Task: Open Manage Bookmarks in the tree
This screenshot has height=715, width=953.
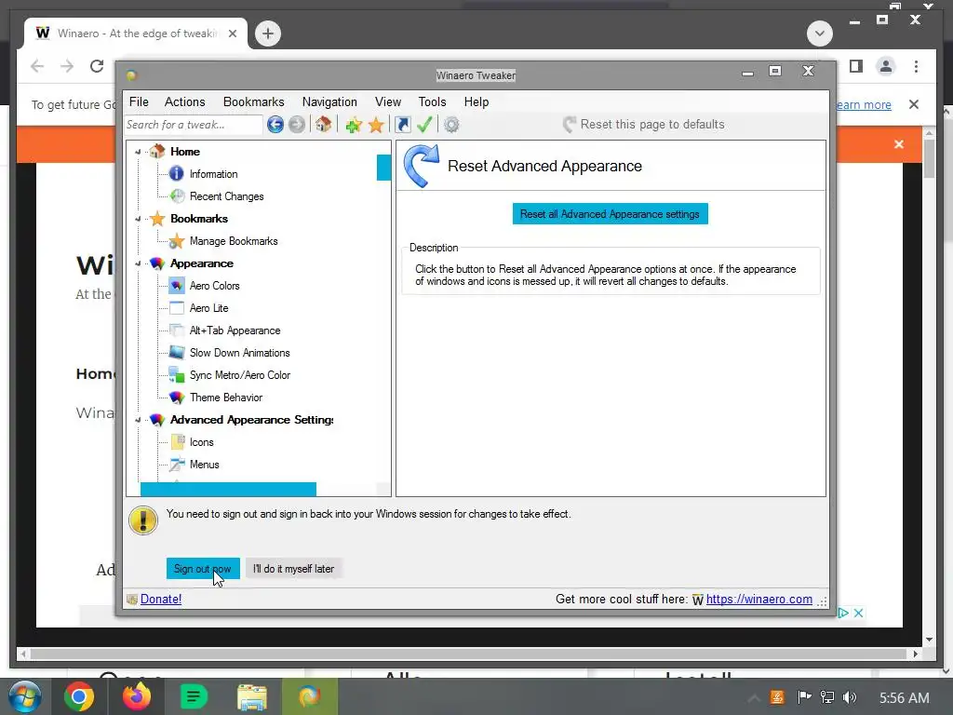Action: (x=234, y=241)
